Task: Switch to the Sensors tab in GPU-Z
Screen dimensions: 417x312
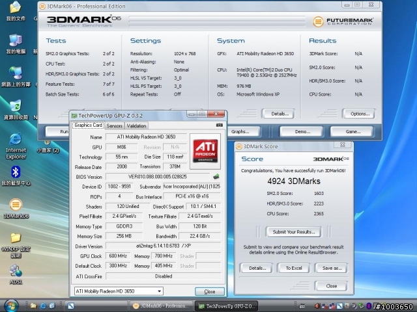Action: point(115,125)
